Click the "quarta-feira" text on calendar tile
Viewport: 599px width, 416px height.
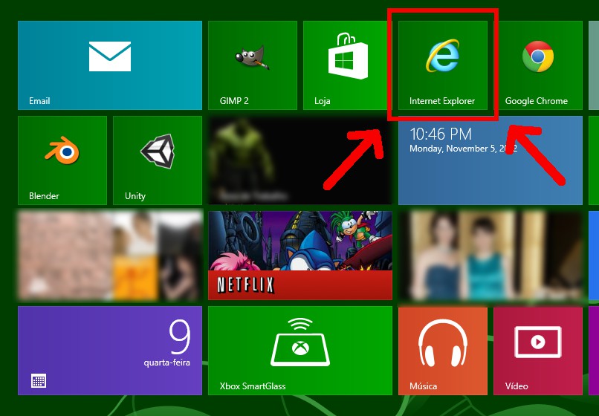pyautogui.click(x=167, y=362)
